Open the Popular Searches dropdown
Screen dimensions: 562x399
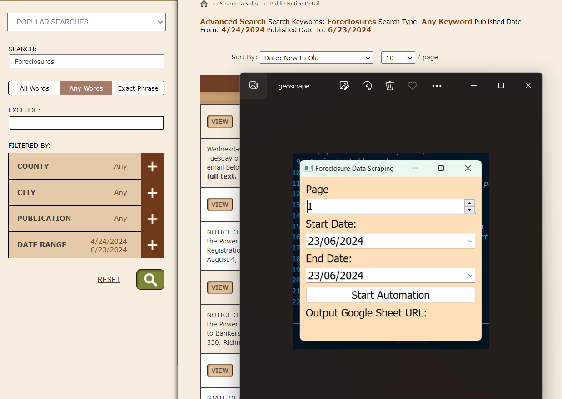86,22
